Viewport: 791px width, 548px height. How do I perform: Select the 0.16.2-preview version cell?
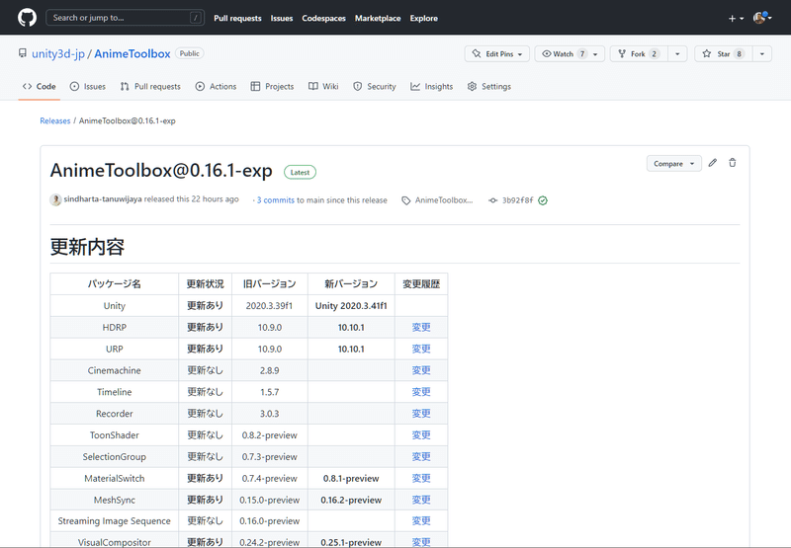351,501
